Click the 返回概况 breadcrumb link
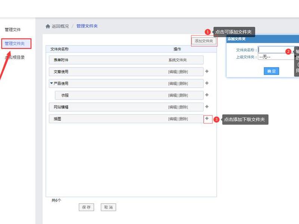The height and width of the screenshot is (224, 299). [x=60, y=26]
